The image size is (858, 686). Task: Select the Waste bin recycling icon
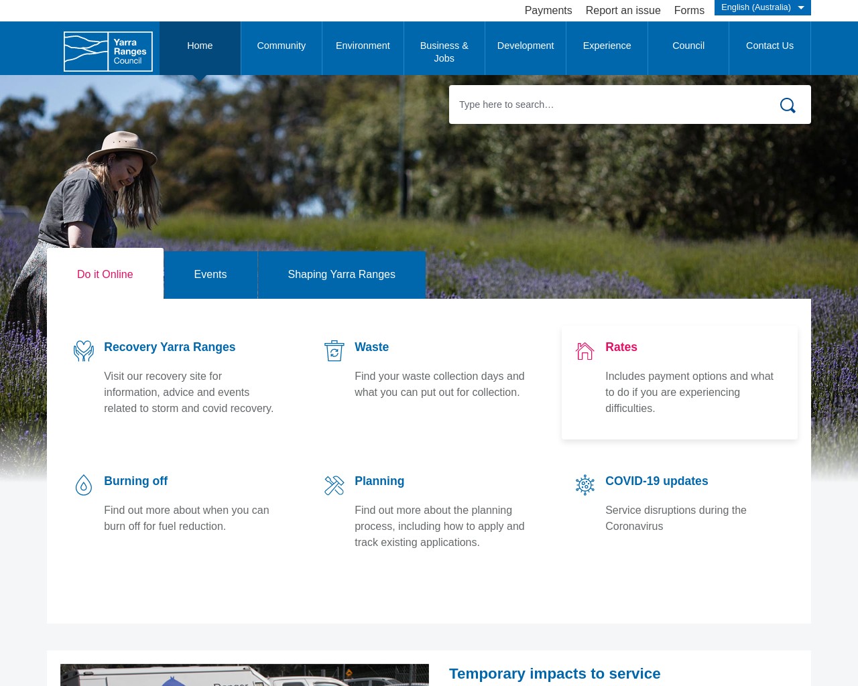[334, 350]
